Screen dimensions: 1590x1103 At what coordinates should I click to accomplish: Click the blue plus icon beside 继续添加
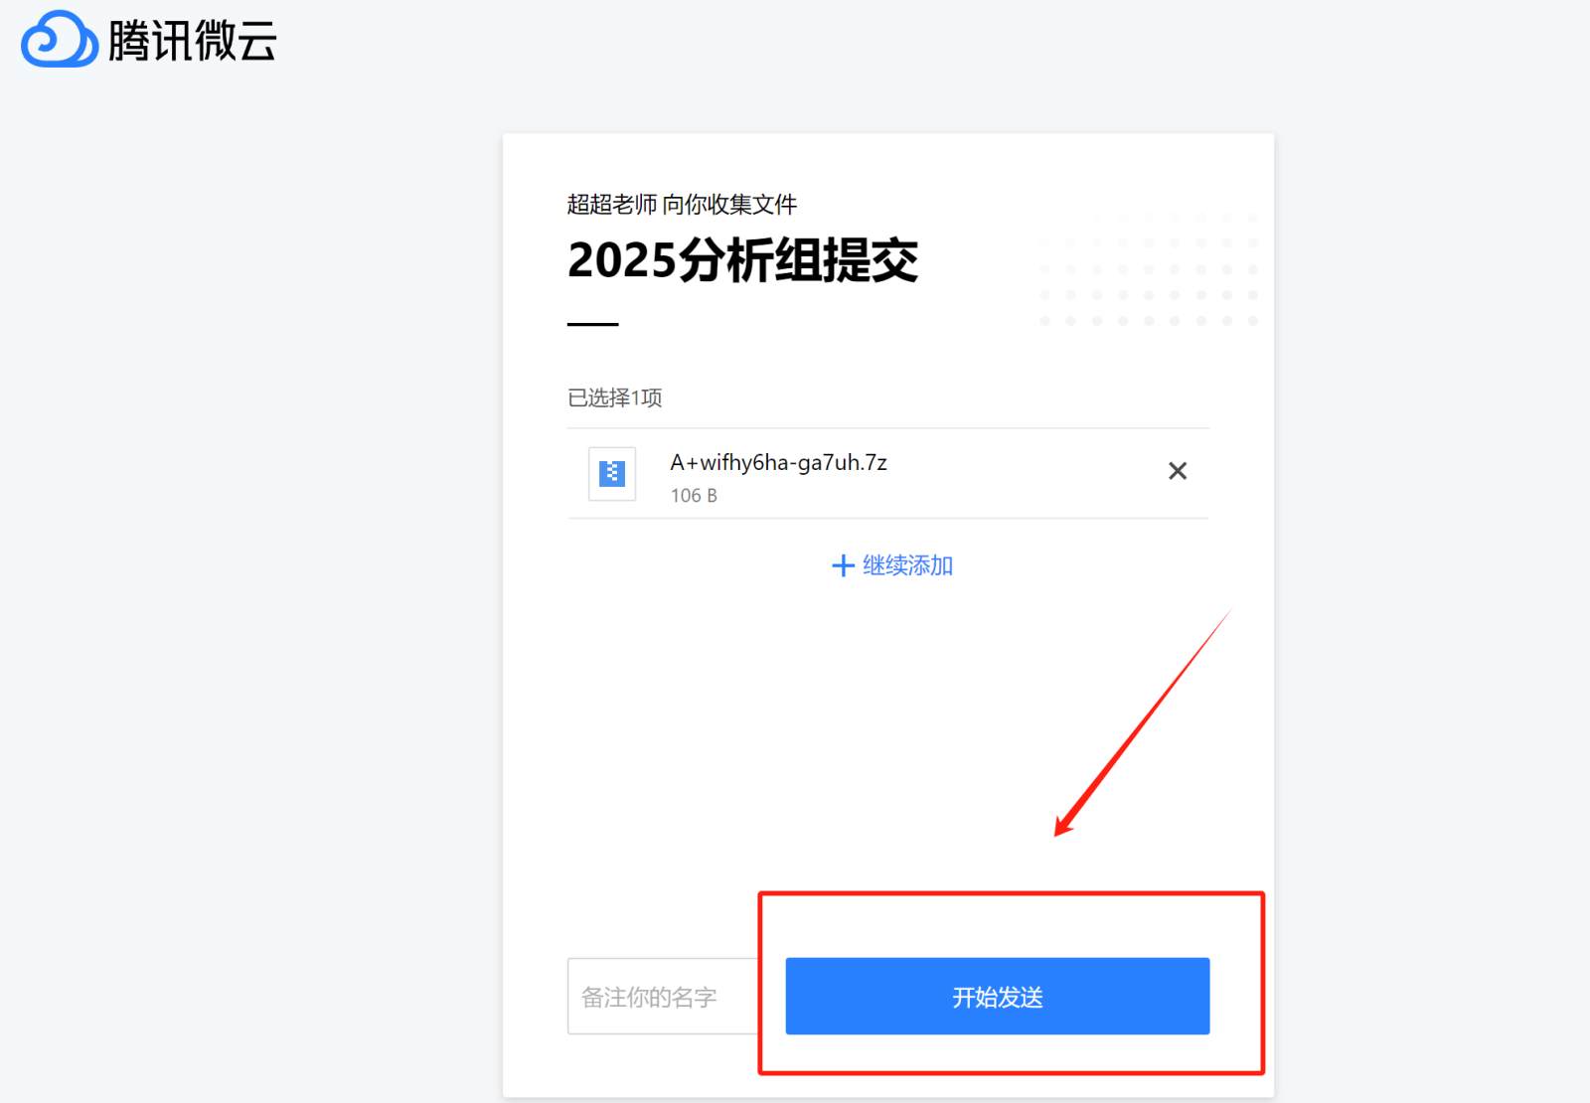843,565
